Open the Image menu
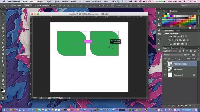 tap(40, 2)
